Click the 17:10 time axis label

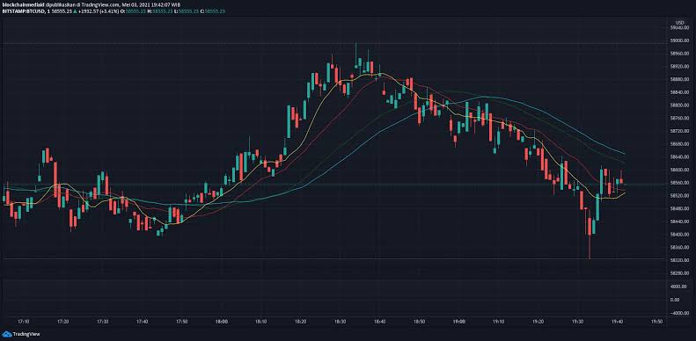point(24,321)
